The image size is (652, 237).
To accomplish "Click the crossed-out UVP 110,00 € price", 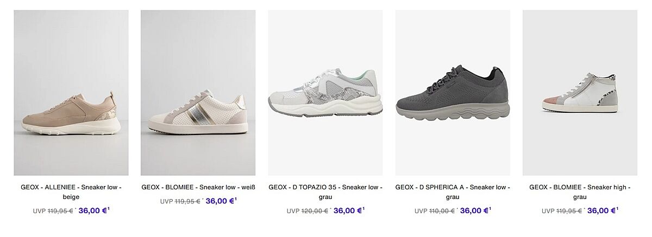I will [x=435, y=211].
